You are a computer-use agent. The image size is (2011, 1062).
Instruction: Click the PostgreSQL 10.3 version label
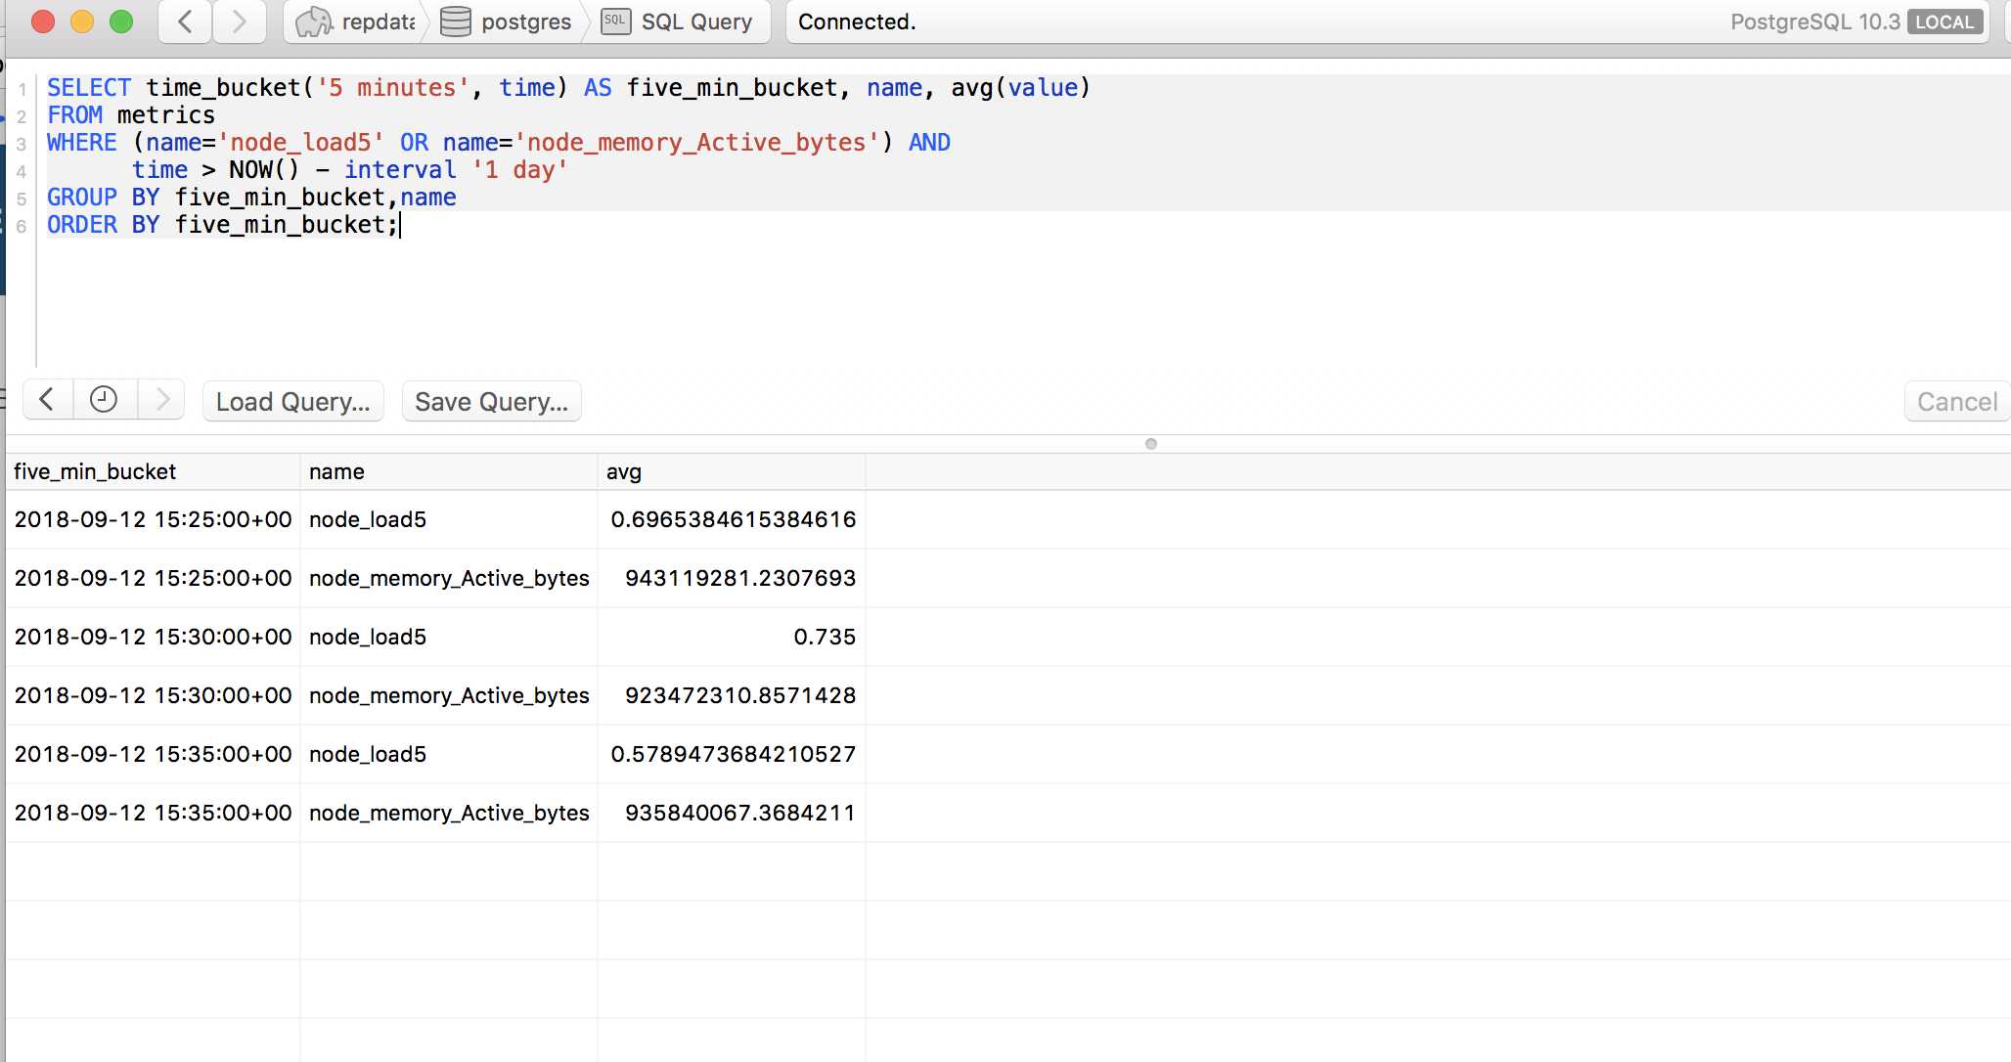(1814, 22)
